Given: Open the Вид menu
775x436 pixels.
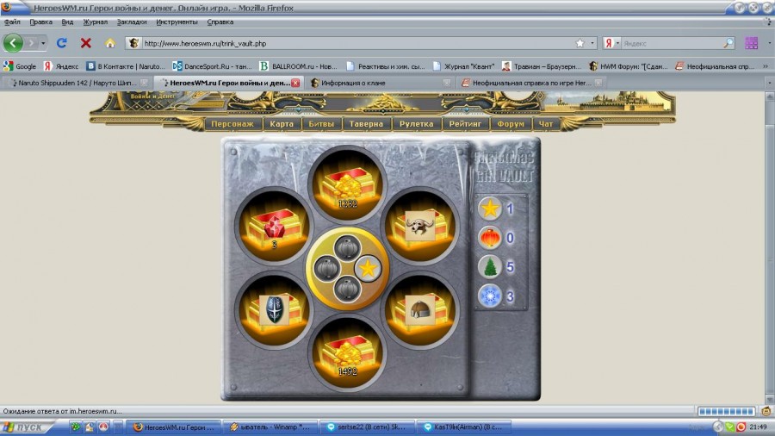Looking at the screenshot, I should point(67,22).
